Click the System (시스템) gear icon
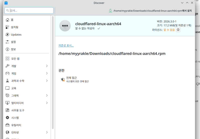200x139 pixels. [x=7, y=117]
